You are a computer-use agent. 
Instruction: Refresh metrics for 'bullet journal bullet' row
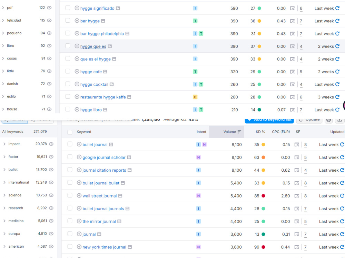[342, 183]
